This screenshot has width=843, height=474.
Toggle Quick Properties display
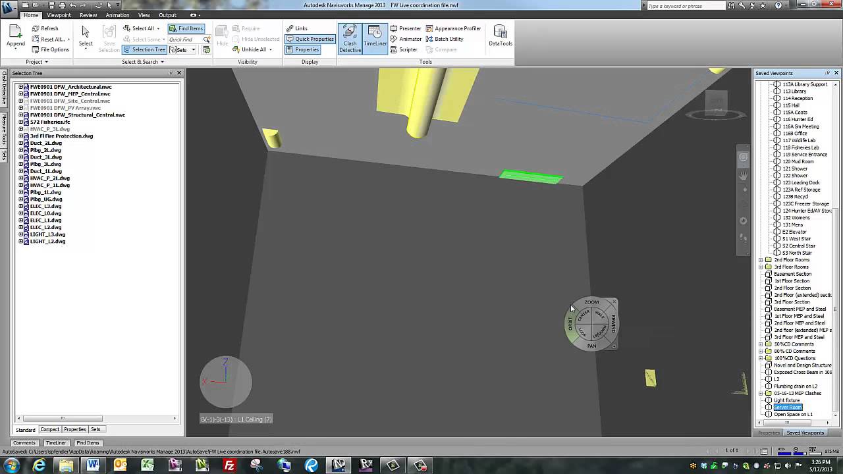click(310, 39)
